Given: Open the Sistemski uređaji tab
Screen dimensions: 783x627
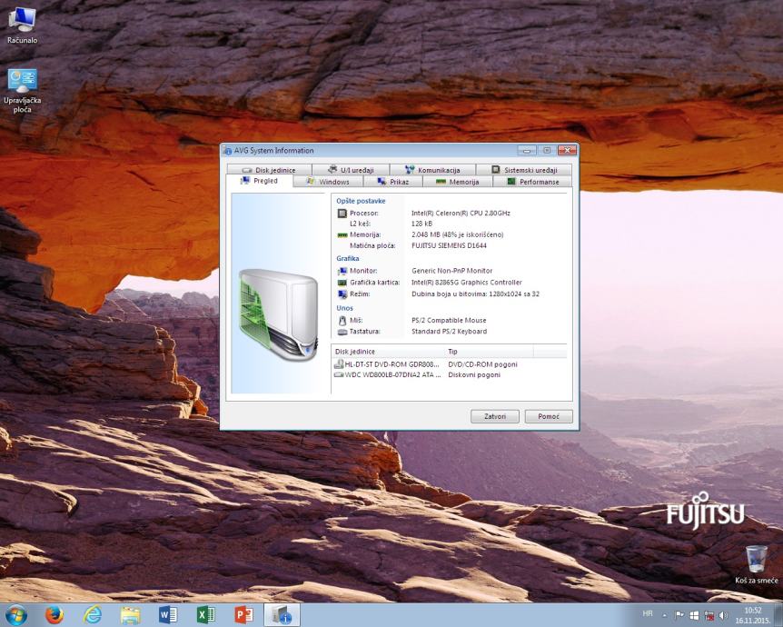Looking at the screenshot, I should coord(524,170).
